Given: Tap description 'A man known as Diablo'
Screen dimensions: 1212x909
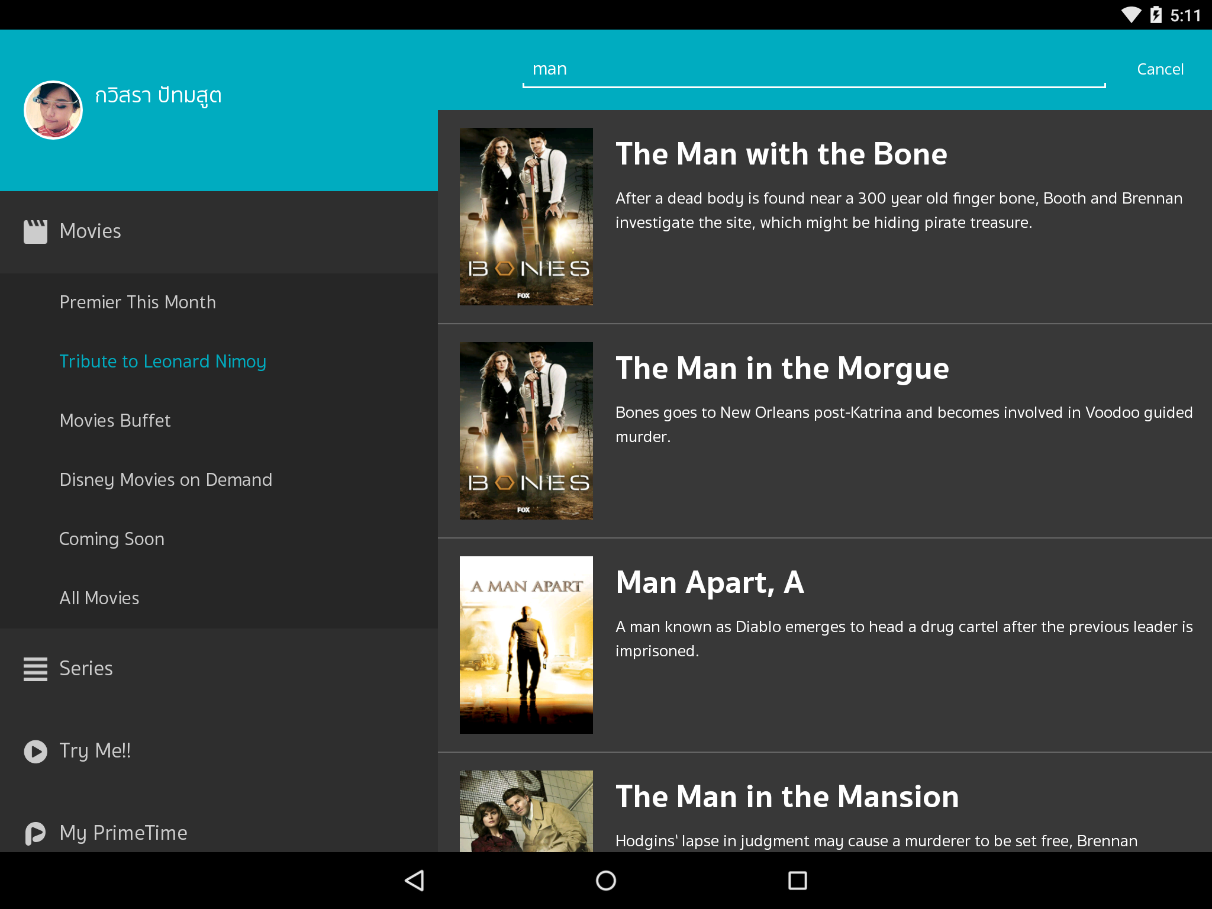Looking at the screenshot, I should point(904,639).
